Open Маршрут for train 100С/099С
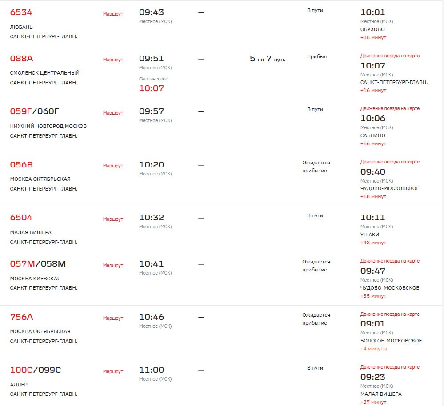 point(113,371)
